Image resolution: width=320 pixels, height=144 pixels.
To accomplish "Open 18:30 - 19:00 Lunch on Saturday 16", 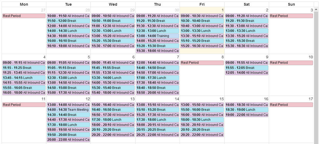I will click(x=247, y=110).
